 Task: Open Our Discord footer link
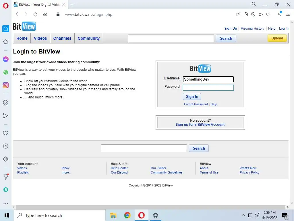tap(119, 172)
